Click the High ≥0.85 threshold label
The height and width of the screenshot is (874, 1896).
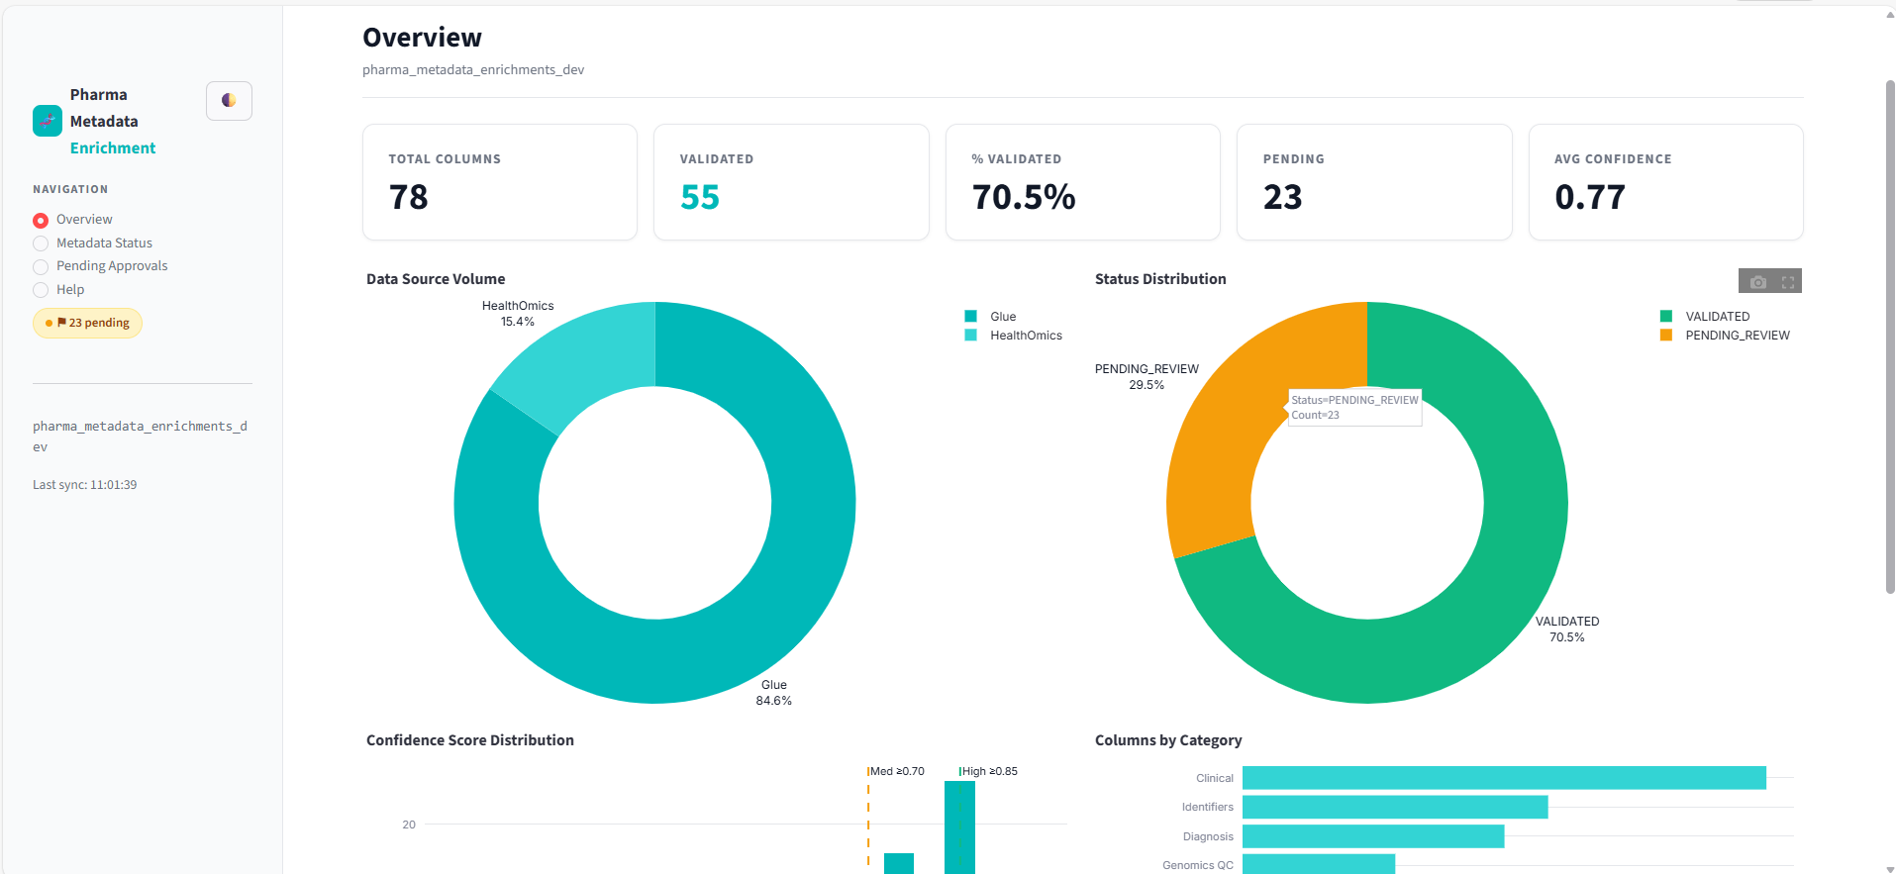tap(990, 771)
